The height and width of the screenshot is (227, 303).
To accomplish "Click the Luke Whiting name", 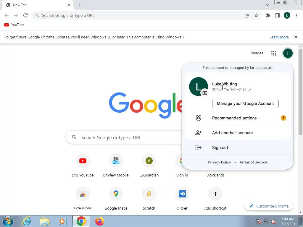I will (225, 84).
